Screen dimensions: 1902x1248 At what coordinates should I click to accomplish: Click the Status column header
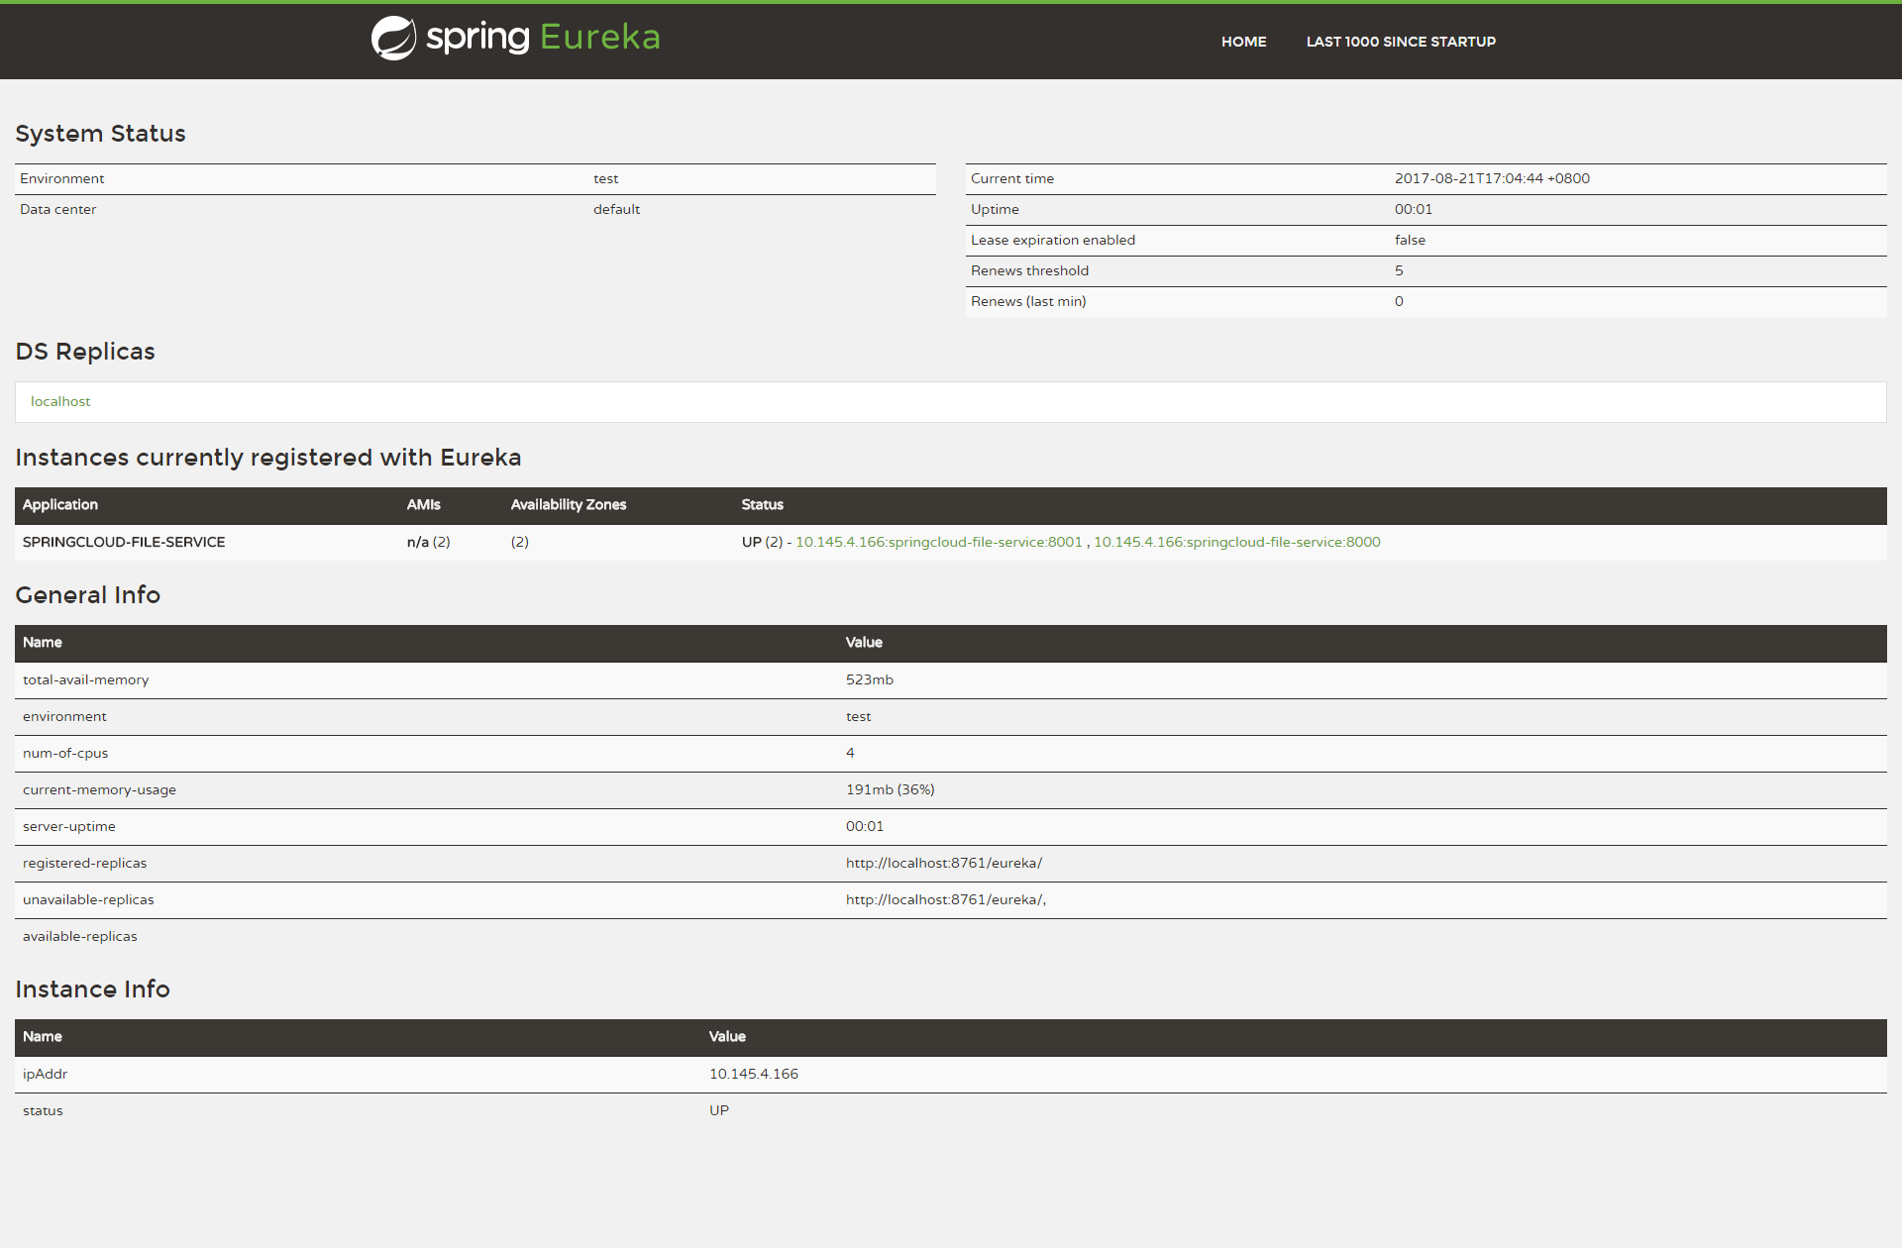click(762, 504)
